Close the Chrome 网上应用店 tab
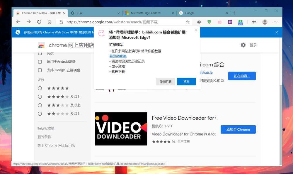The width and height of the screenshot is (293, 174). pyautogui.click(x=64, y=13)
